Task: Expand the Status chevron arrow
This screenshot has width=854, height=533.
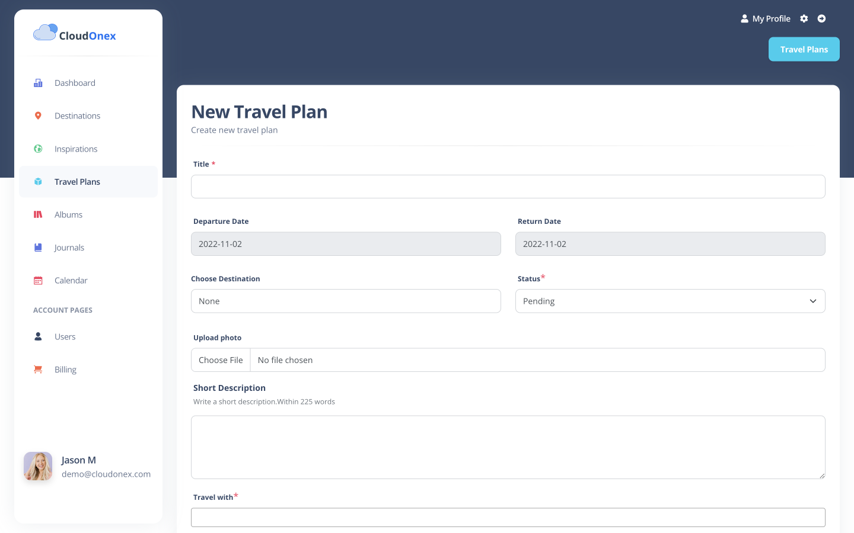Action: [x=812, y=301]
